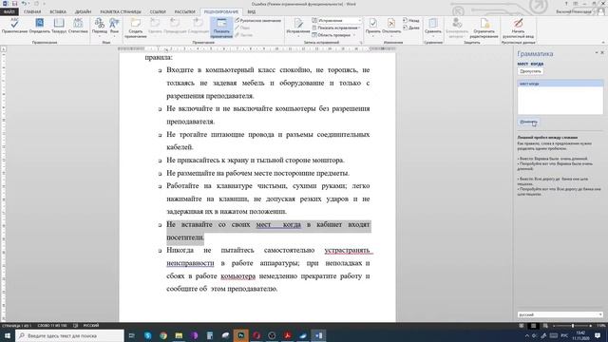Collapse the ribbon with the arrow
Viewport: 608px width, 342px height.
pos(603,42)
